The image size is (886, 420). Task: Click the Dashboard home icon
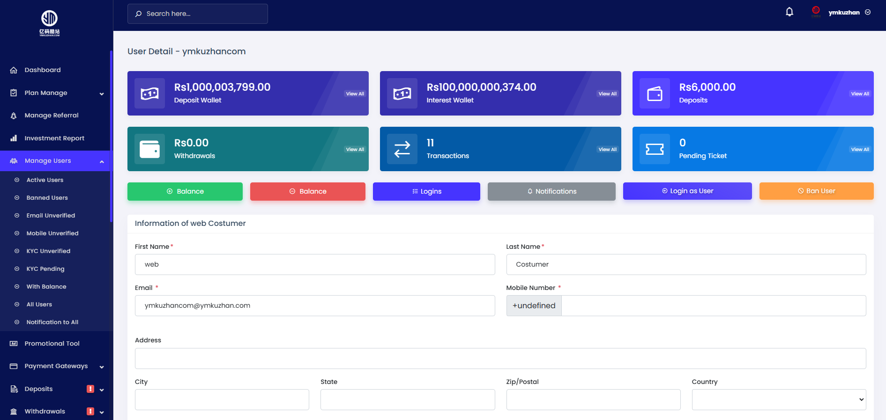click(x=14, y=70)
